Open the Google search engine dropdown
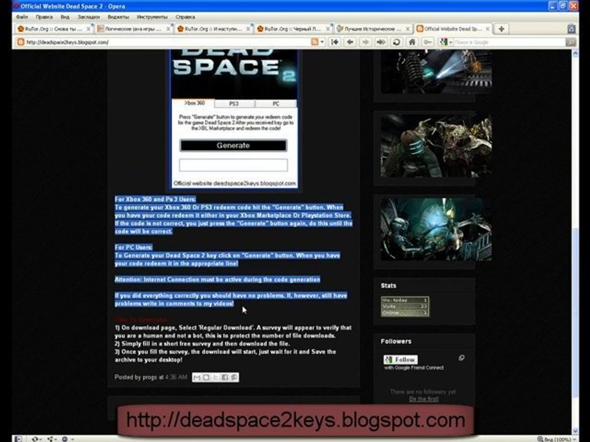The width and height of the screenshot is (590, 442). pyautogui.click(x=446, y=42)
